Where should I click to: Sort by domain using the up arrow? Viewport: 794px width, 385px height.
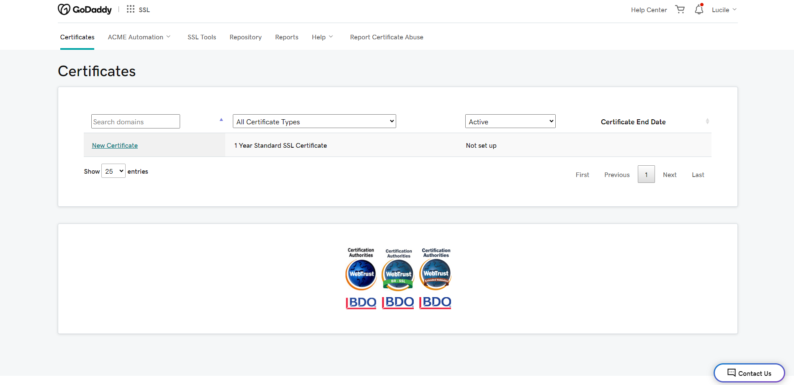[x=221, y=120]
